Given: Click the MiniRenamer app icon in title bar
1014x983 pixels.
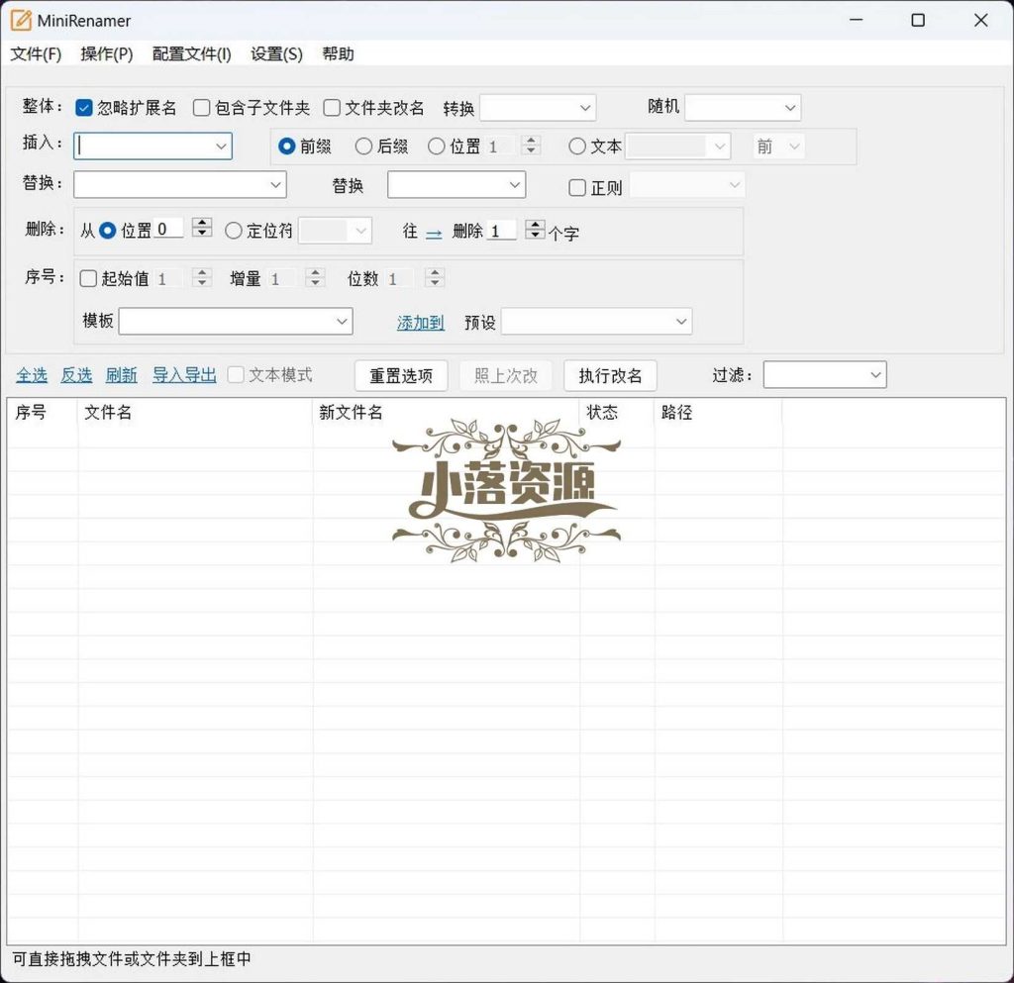Looking at the screenshot, I should [21, 21].
